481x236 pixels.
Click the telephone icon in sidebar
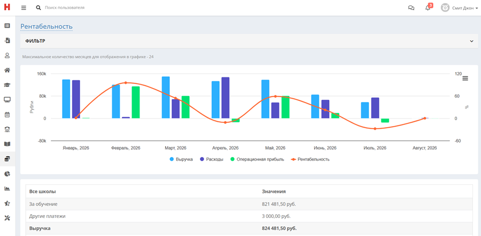coord(7,129)
